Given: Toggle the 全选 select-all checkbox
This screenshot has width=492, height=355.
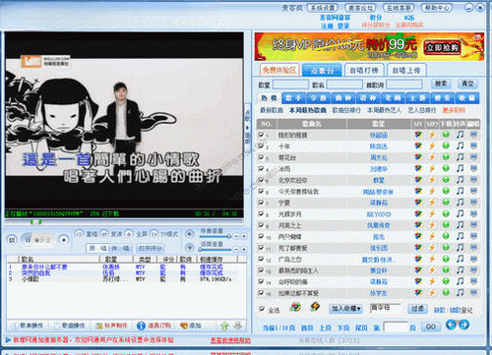Looking at the screenshot, I should pyautogui.click(x=262, y=309).
